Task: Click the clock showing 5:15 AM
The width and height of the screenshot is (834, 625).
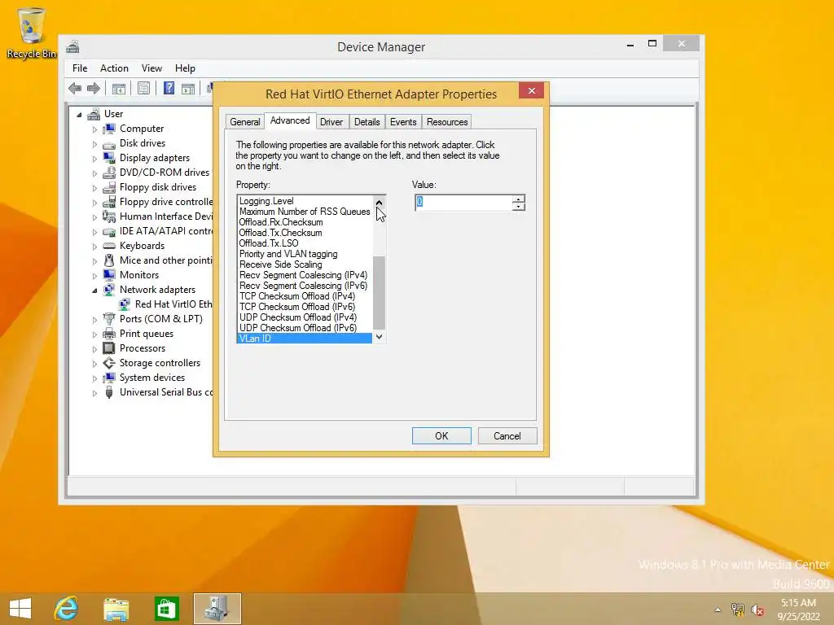Action: [x=798, y=603]
